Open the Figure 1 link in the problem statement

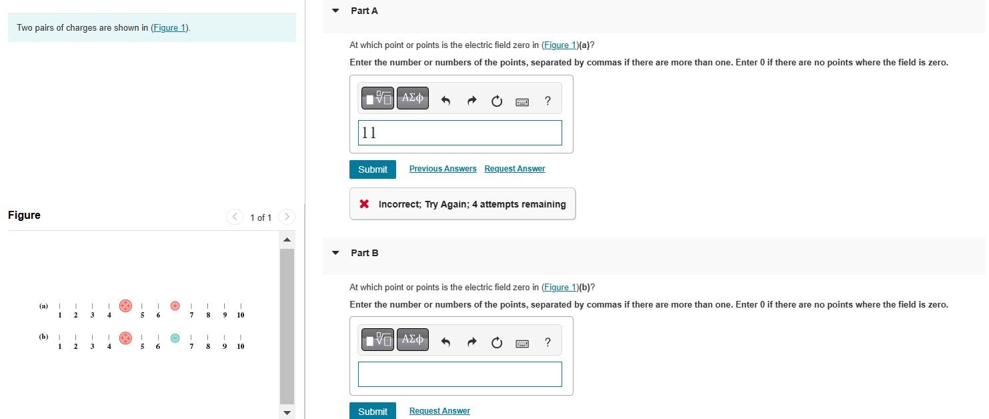point(169,27)
